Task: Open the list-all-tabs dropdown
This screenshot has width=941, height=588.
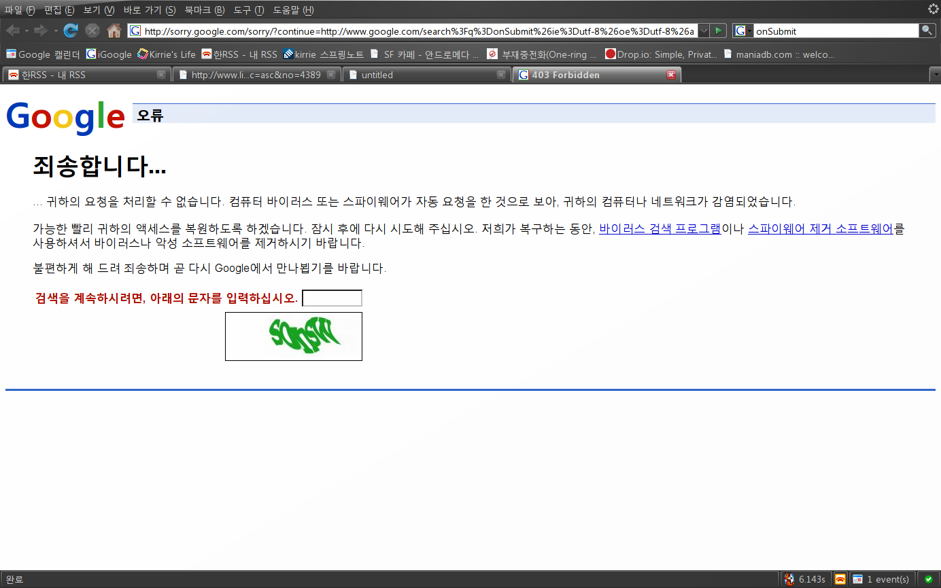Action: (936, 75)
